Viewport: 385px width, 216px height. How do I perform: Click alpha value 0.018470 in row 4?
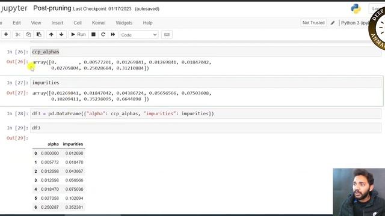coord(50,189)
